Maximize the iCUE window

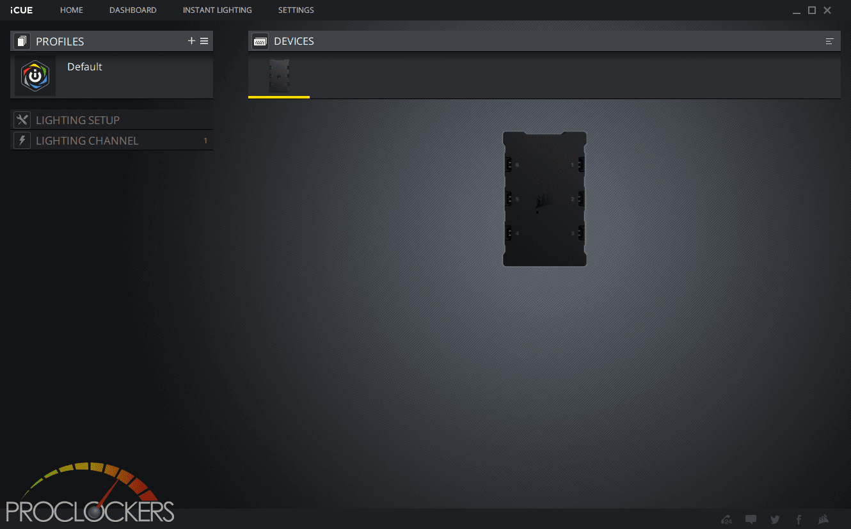(812, 10)
